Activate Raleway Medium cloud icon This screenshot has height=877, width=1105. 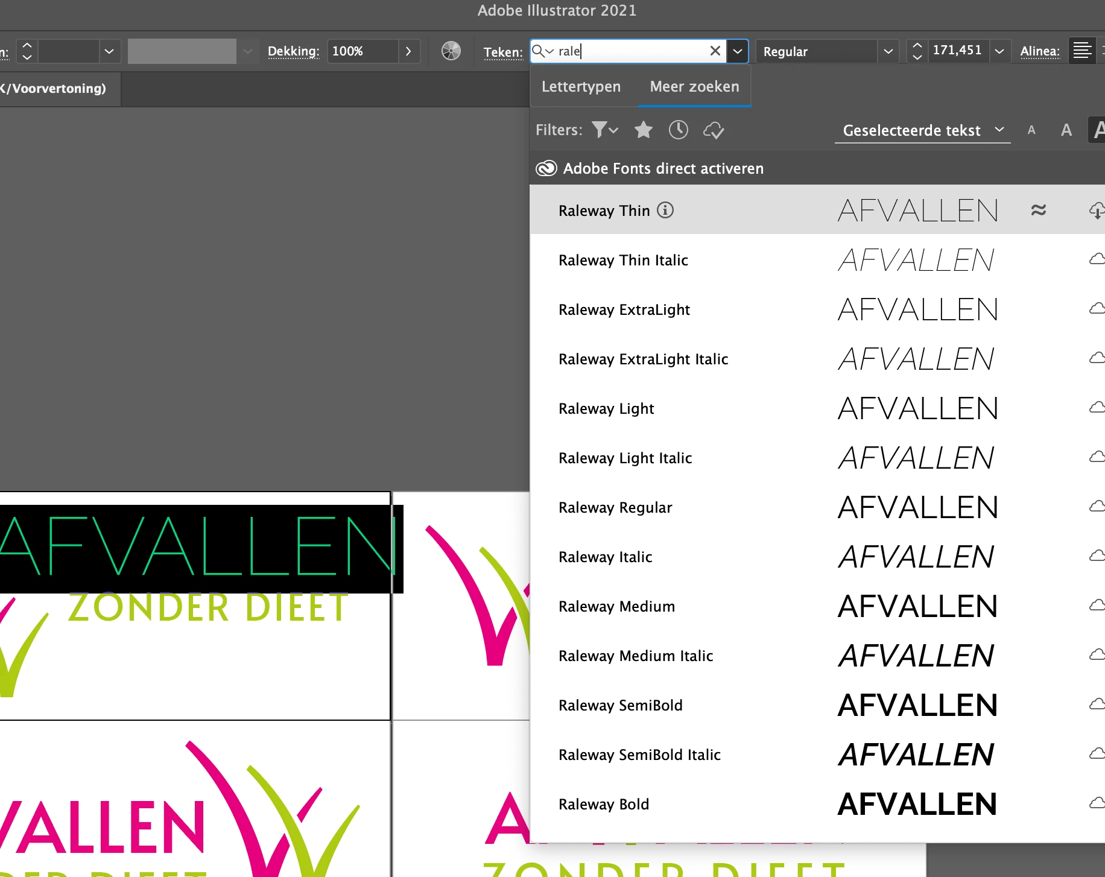coord(1097,606)
